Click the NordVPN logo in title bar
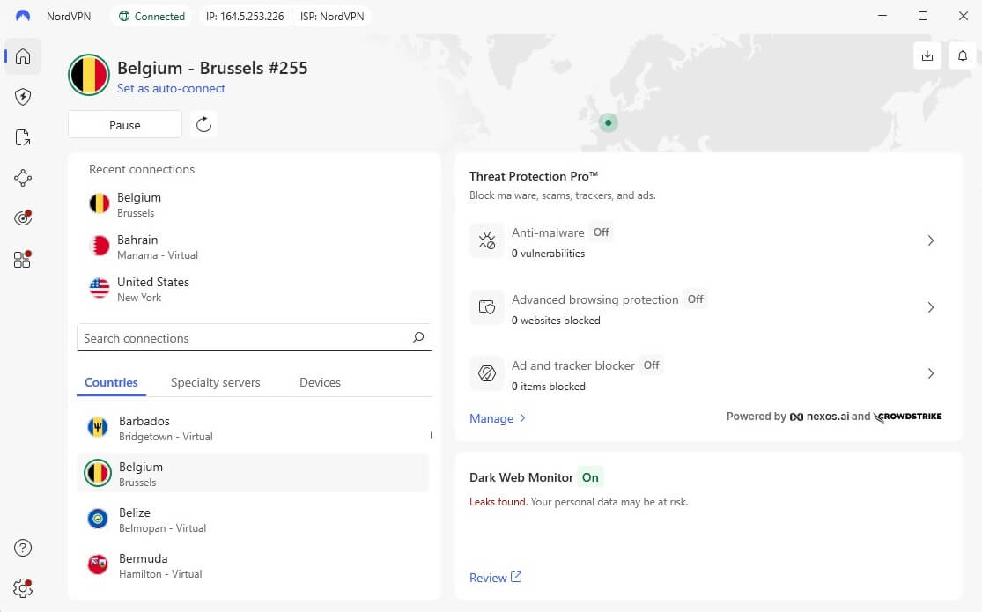982x612 pixels. tap(23, 16)
